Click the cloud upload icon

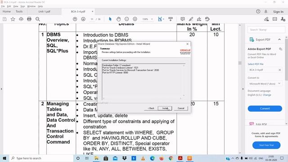[x=21, y=19]
